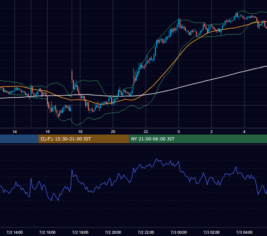Click the price axis label 2
The height and width of the screenshot is (236, 267).
pyautogui.click(x=212, y=132)
